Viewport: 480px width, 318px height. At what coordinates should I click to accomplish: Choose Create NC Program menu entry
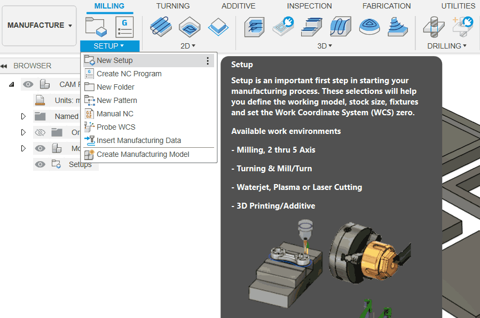point(148,74)
